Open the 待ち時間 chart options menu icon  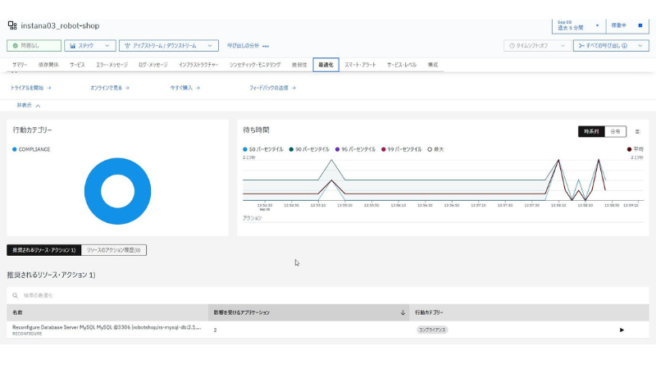pos(638,131)
